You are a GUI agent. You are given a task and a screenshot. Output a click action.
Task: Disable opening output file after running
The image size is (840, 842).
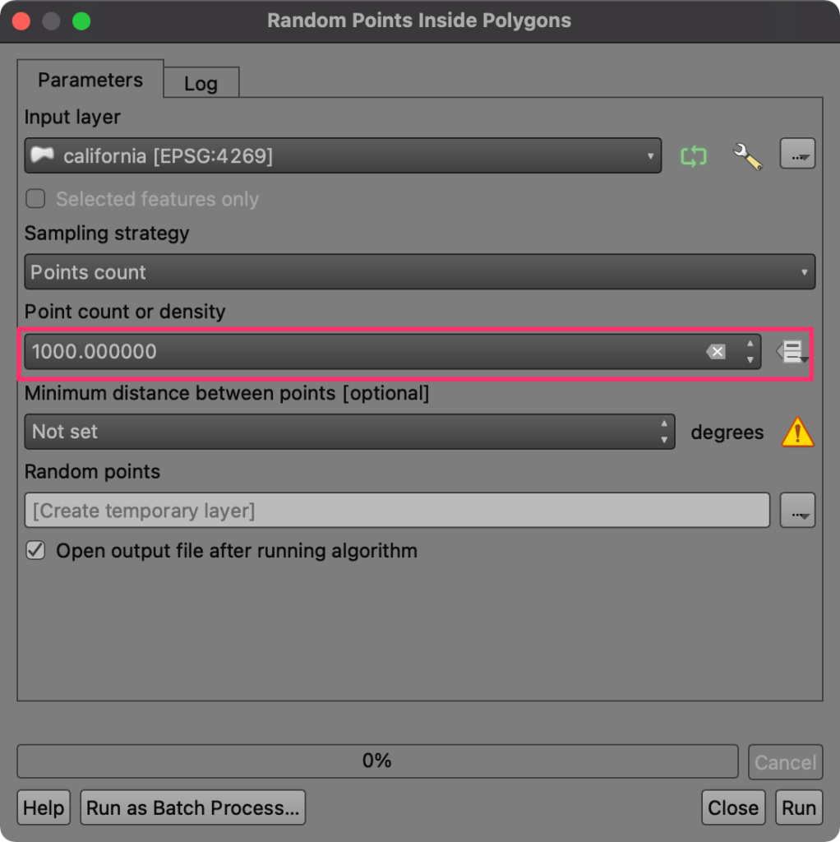[x=35, y=551]
